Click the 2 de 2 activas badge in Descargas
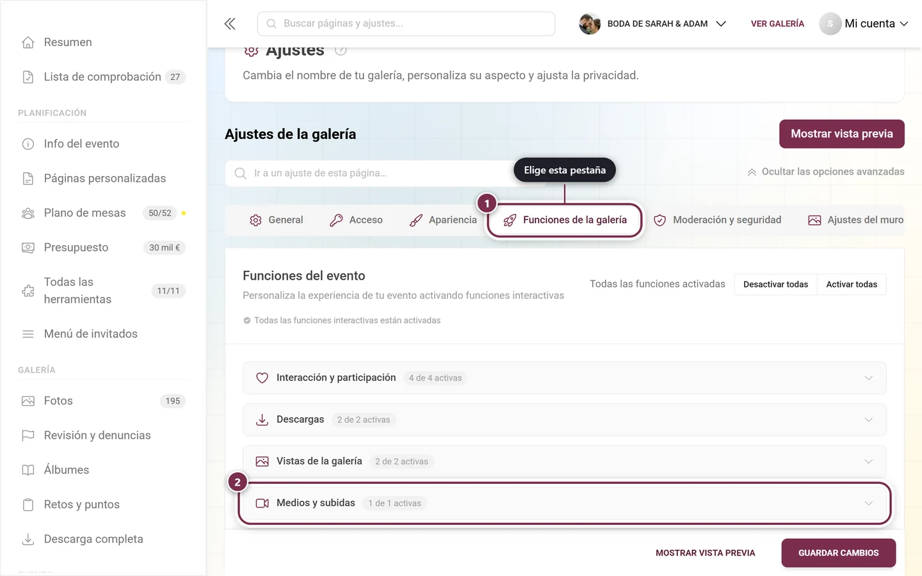 click(x=364, y=420)
